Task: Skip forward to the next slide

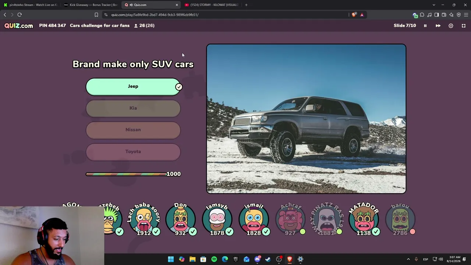Action: tap(438, 26)
